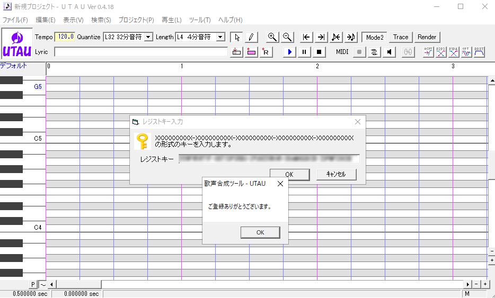The width and height of the screenshot is (495, 298).
Task: Apply P2P3 crossfade preset
Action: 441,52
